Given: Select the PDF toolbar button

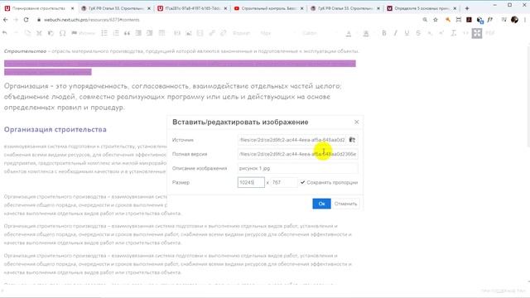Looking at the screenshot, I should click(x=489, y=33).
